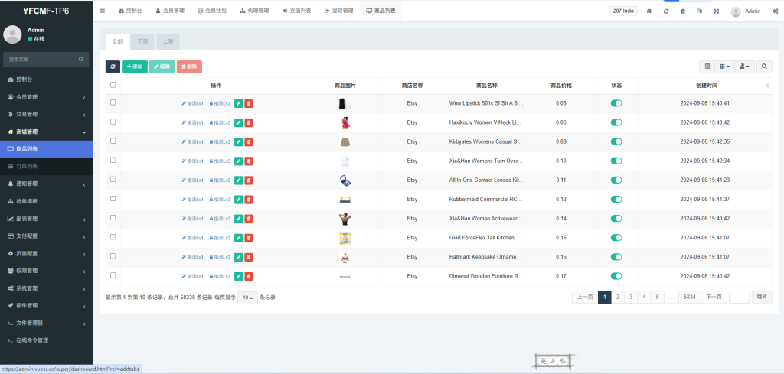The width and height of the screenshot is (784, 374).
Task: Click the fullscreen icon in top bar
Action: (716, 11)
